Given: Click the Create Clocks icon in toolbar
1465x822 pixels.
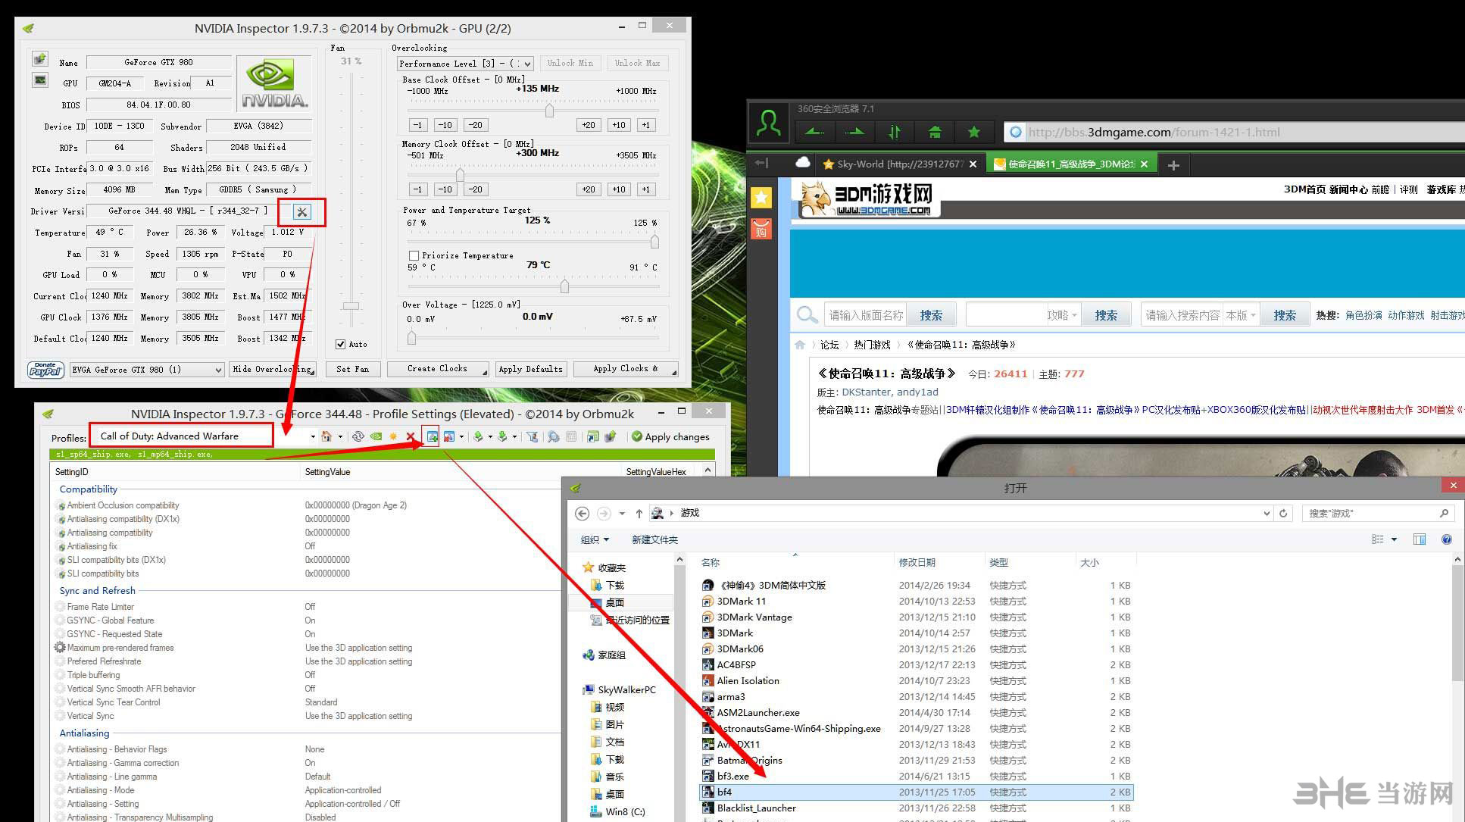Looking at the screenshot, I should (x=439, y=369).
